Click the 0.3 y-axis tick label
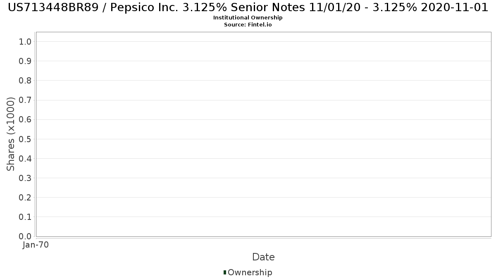 [x=25, y=178]
